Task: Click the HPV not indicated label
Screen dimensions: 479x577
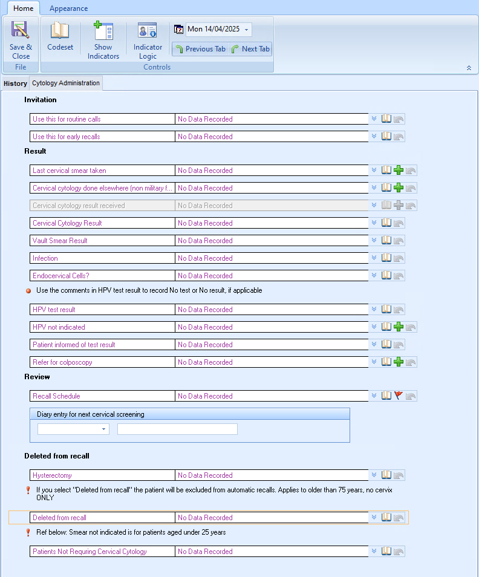Action: click(59, 327)
